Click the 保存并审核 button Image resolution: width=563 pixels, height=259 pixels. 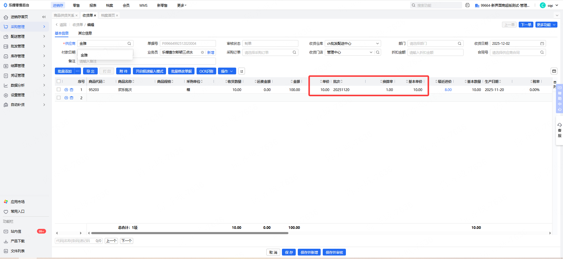click(334, 252)
